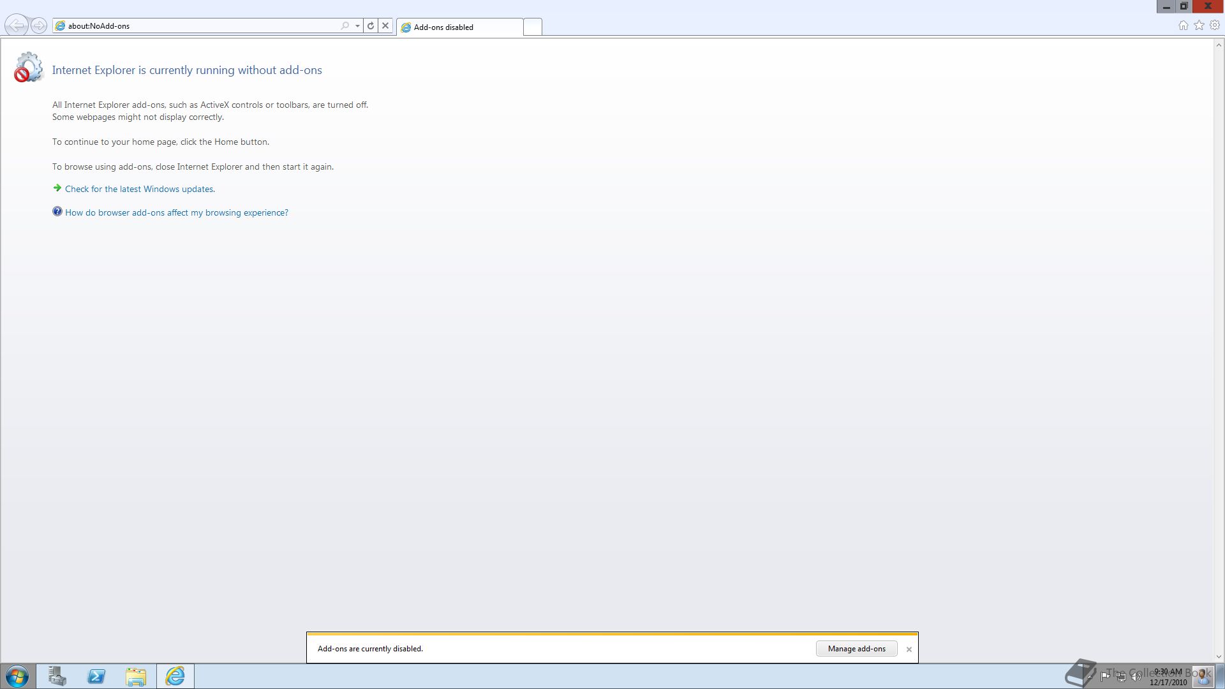
Task: Restore down the Internet Explorer window
Action: pos(1184,6)
